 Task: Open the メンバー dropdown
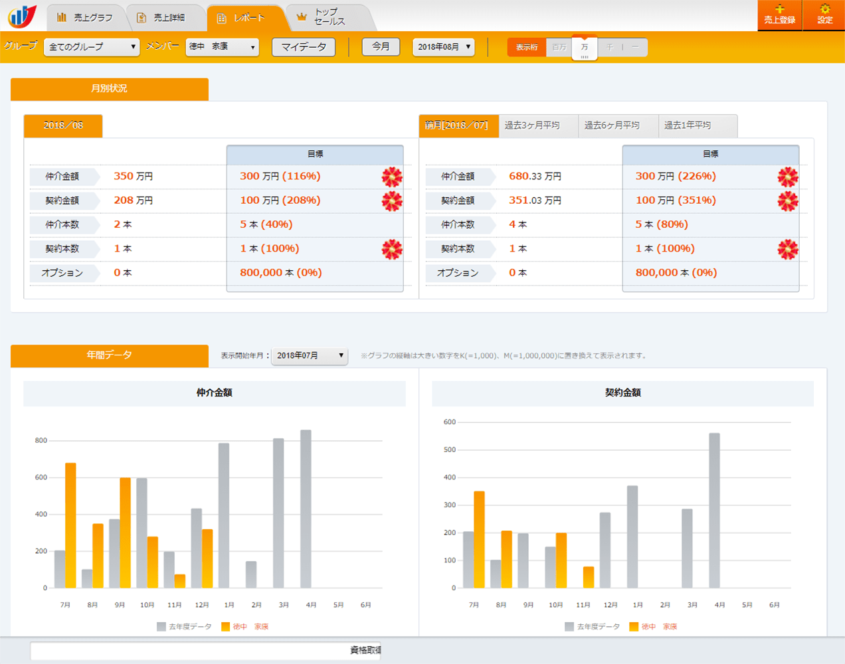pyautogui.click(x=222, y=47)
